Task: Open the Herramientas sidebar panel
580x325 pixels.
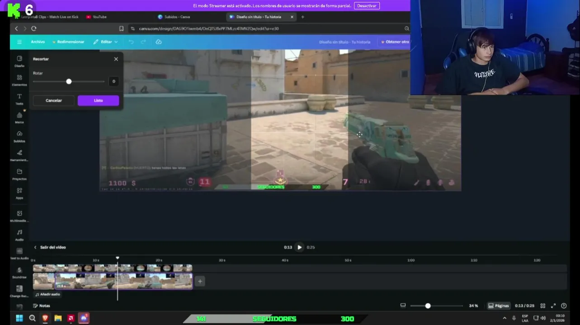Action: point(19,156)
